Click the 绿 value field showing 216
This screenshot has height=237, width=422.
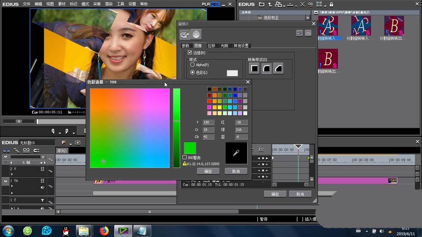click(x=241, y=129)
